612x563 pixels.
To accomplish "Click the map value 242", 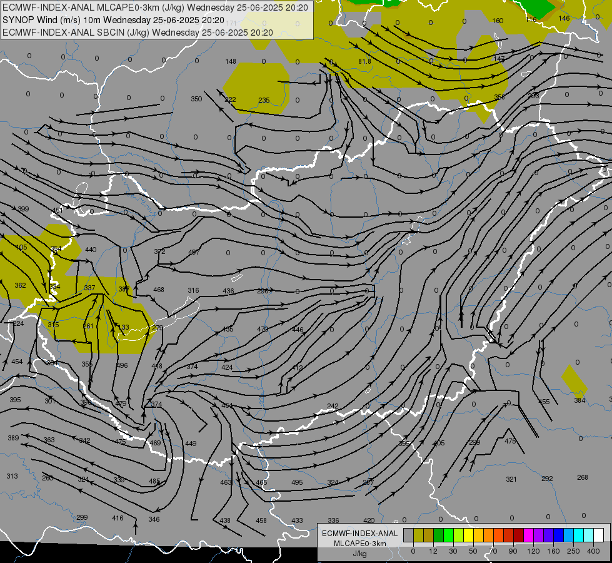I will tap(333, 407).
